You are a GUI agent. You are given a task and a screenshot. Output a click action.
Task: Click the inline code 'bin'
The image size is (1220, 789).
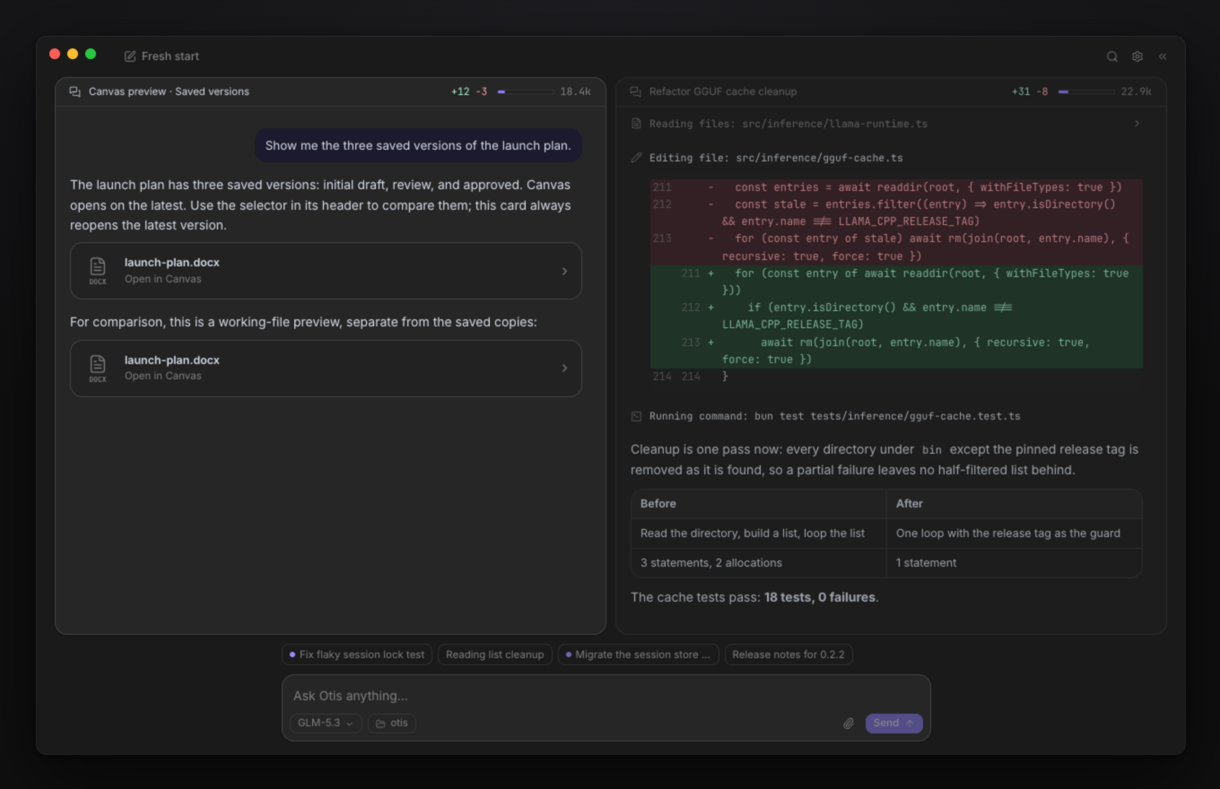[932, 450]
